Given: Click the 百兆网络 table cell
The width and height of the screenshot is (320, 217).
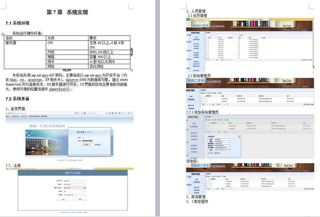Looking at the screenshot, I should [97, 66].
